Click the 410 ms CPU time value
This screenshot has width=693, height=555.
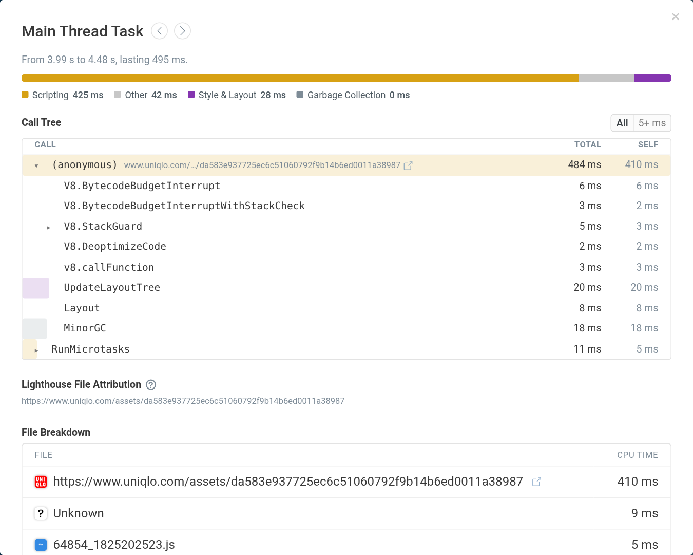(x=638, y=482)
